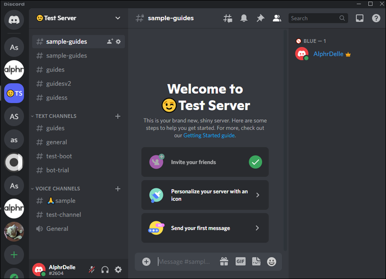Open guides channel under TEXT CHANNELS
Viewport: 386px width, 279px height.
[78, 128]
